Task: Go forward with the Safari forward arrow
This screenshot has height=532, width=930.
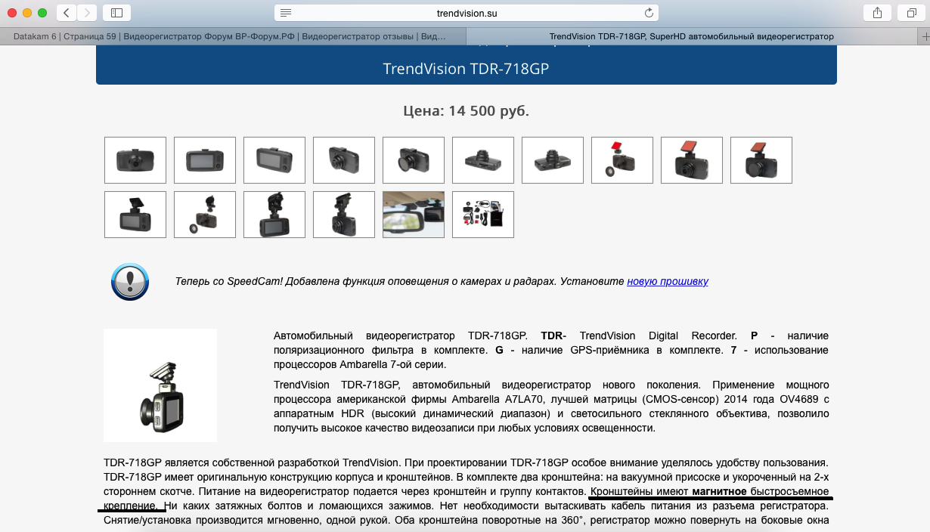Action: coord(87,13)
